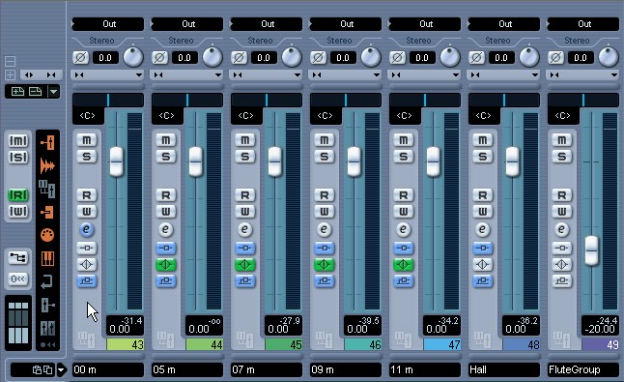
Task: Click the audio waveform channel filter icon
Action: click(x=47, y=165)
